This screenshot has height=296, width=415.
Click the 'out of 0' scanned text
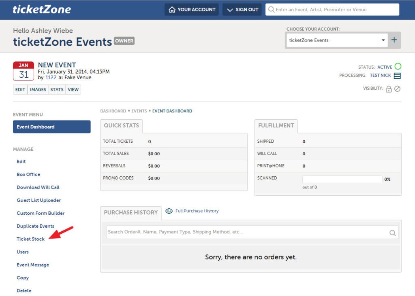309,187
